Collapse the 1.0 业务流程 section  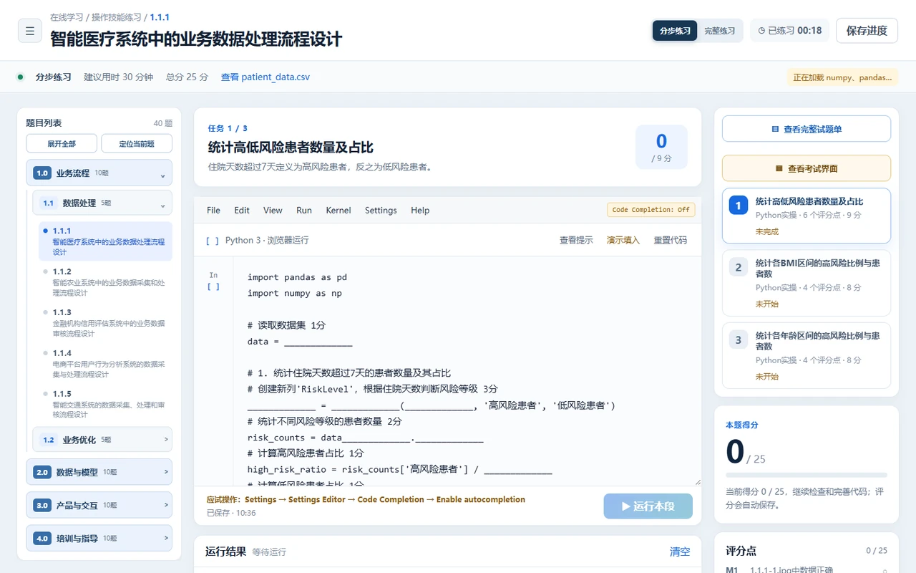coord(99,173)
